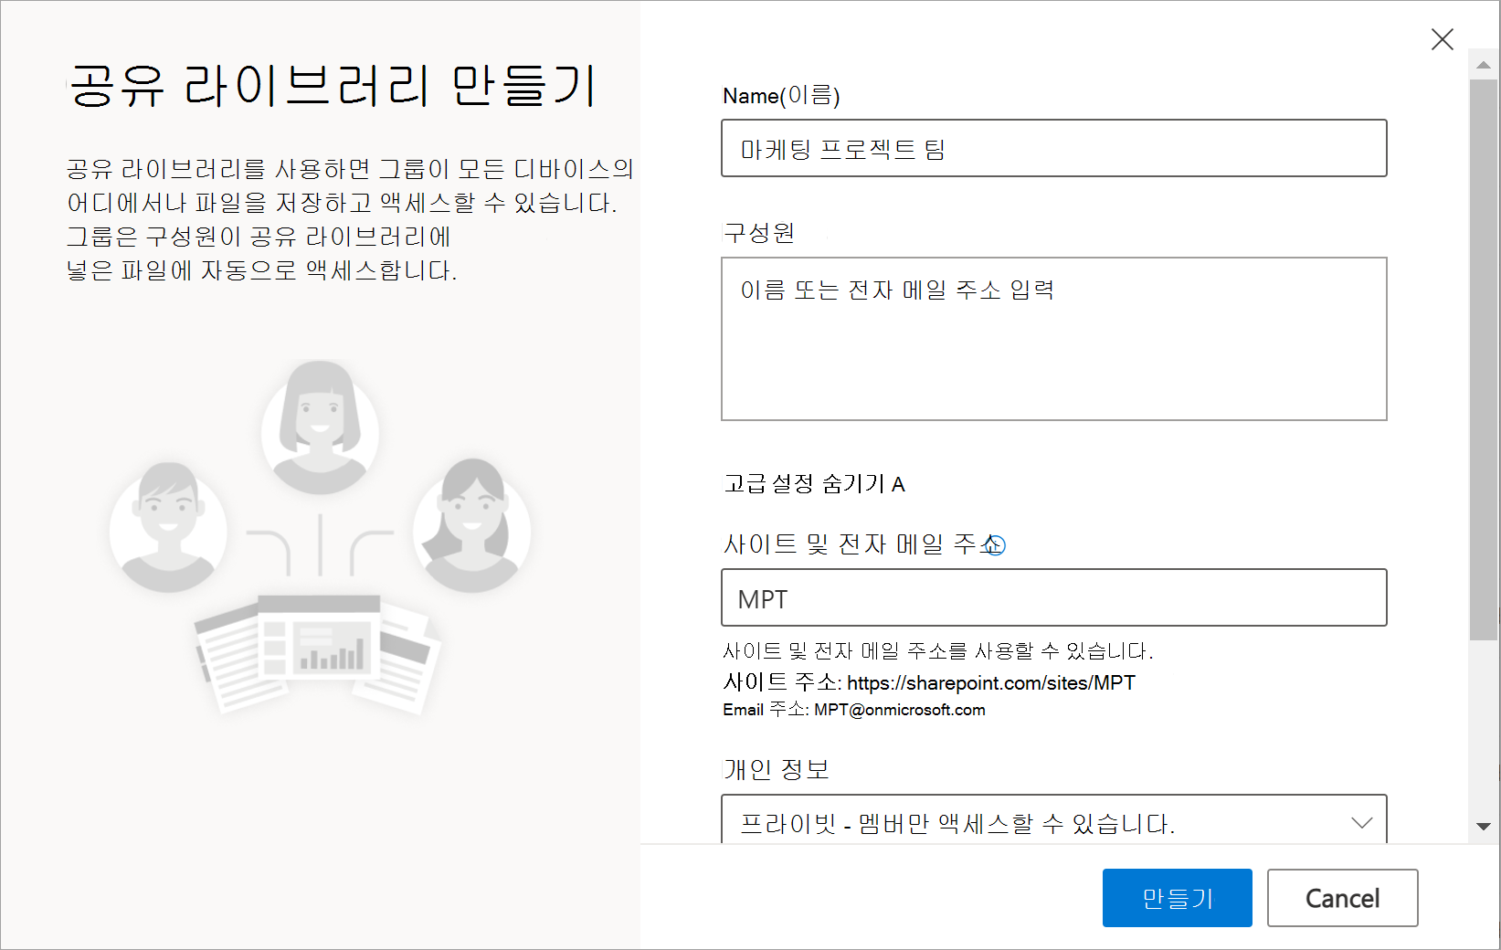Viewport: 1501px width, 950px height.
Task: Click the 만들기 create button
Action: pos(1177,898)
